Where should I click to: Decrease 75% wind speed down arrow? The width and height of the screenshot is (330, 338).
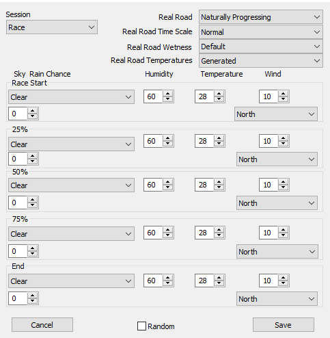click(x=284, y=235)
